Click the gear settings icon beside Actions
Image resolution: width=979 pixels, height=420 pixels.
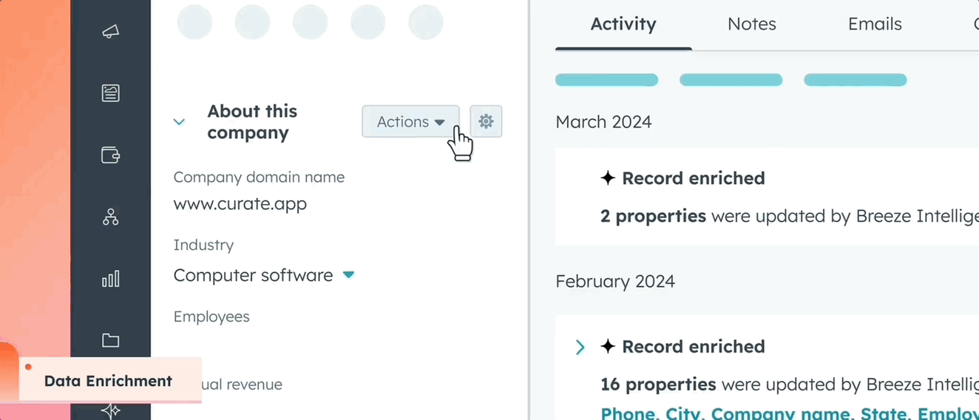pyautogui.click(x=486, y=121)
